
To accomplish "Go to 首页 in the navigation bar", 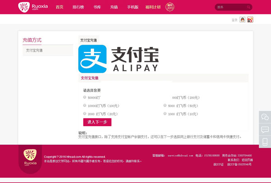I will (x=60, y=7).
